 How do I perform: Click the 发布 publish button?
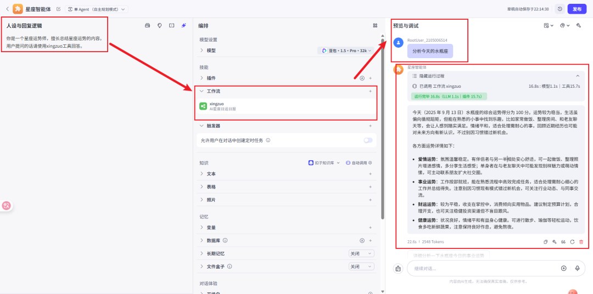tap(577, 9)
